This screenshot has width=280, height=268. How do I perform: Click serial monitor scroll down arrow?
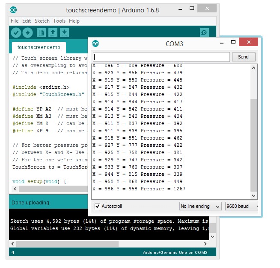(x=253, y=196)
